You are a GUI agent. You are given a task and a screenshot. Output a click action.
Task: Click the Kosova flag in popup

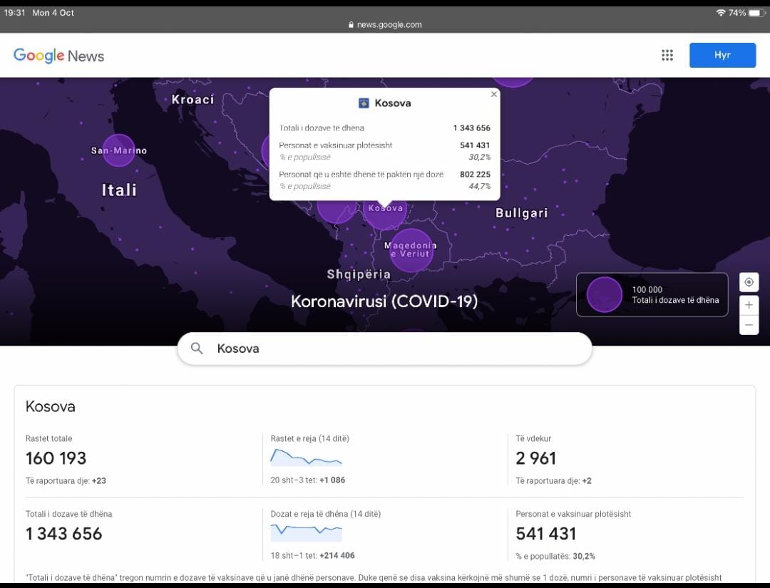tap(364, 103)
